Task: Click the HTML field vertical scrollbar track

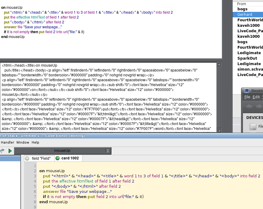Action: [219, 97]
